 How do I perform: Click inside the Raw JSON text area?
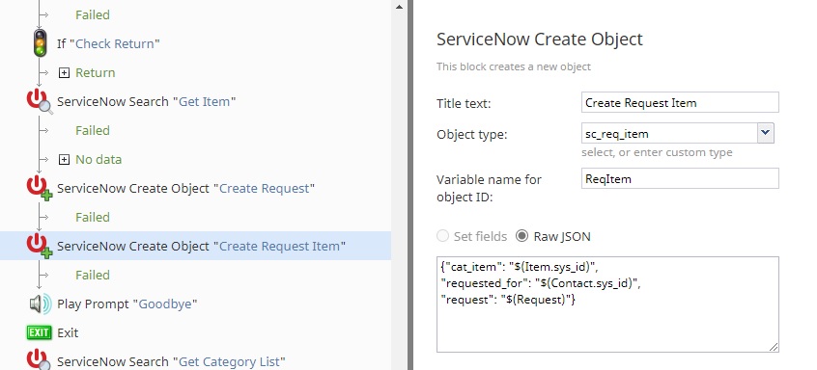pos(607,304)
